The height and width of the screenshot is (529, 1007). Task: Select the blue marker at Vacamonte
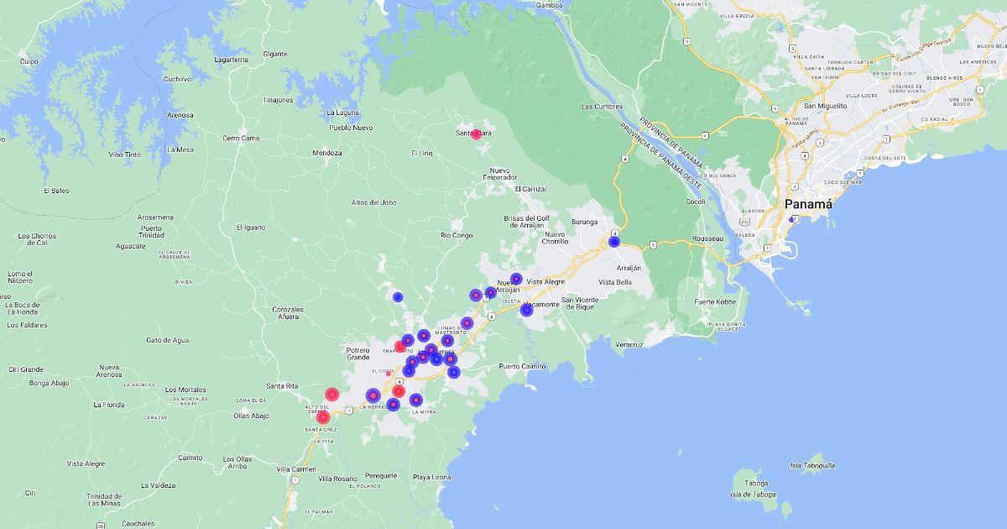(x=526, y=310)
